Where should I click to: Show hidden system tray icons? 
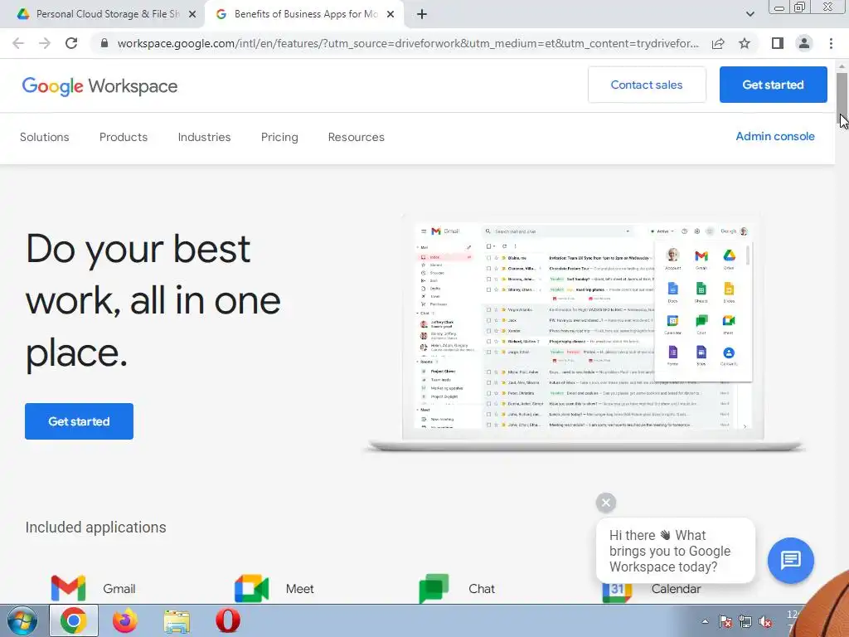coord(705,621)
